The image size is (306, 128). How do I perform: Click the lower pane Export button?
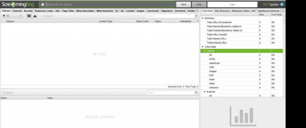[x=8, y=92]
